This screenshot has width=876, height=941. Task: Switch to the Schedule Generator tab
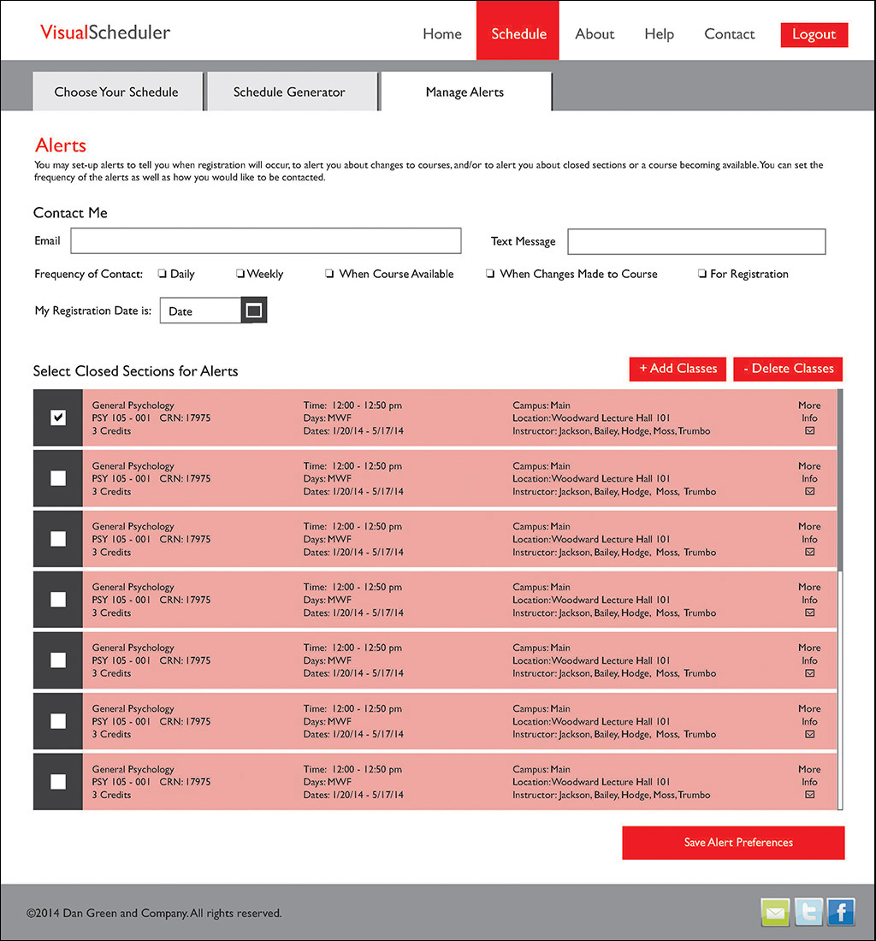289,92
